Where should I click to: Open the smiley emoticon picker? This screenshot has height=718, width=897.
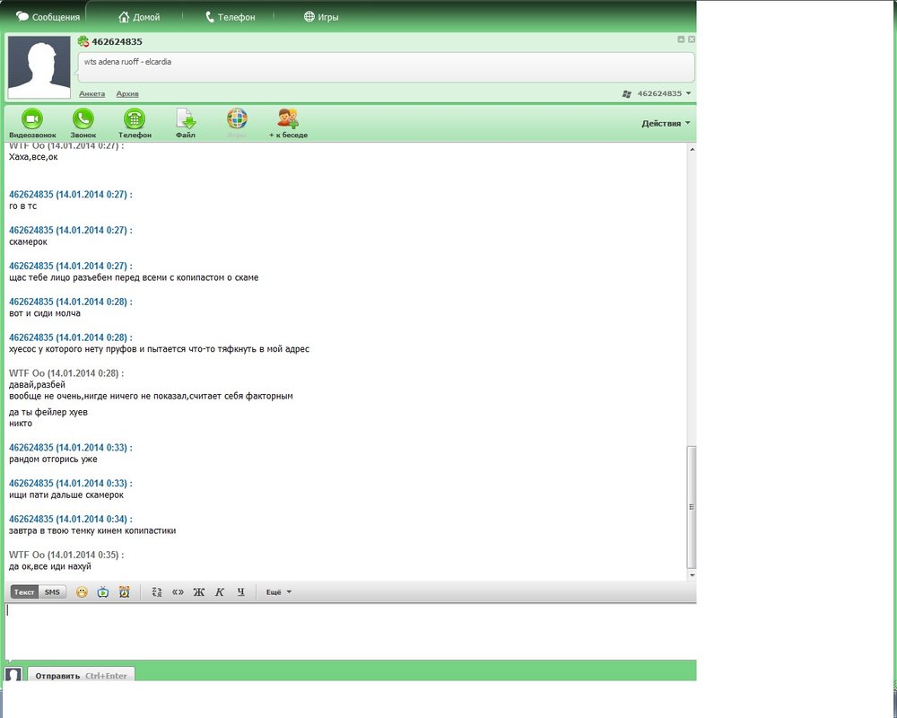point(82,592)
